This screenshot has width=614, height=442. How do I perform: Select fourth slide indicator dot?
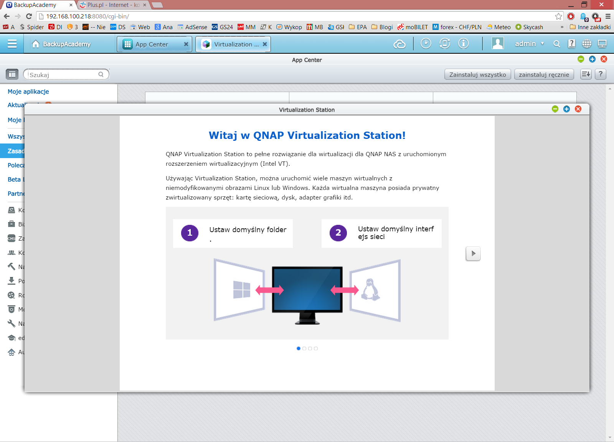point(316,348)
